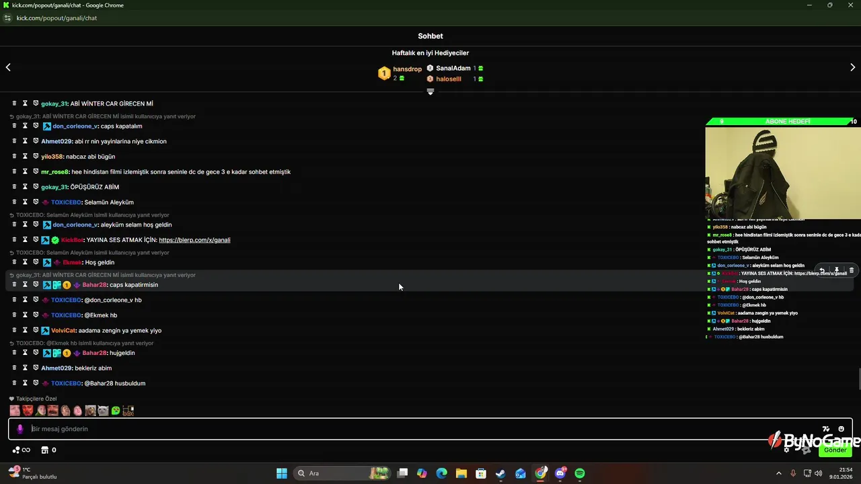Open the emoji picker in message box

point(841,429)
